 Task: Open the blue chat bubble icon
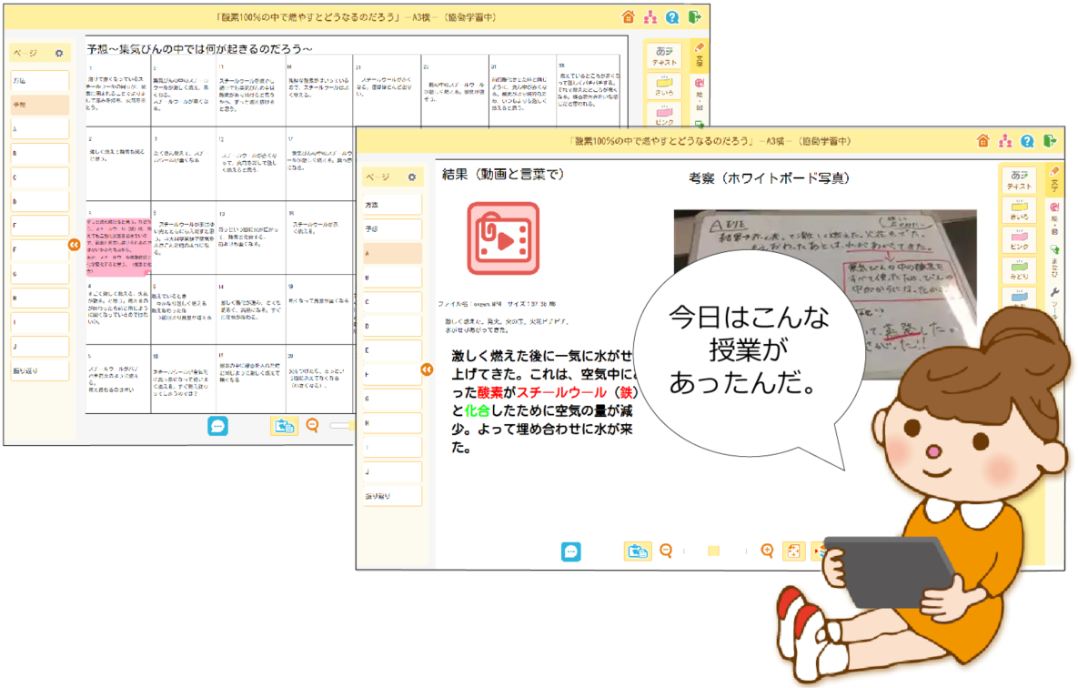click(570, 551)
